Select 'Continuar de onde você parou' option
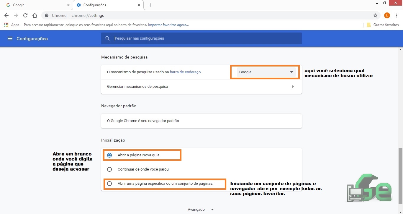403x214 pixels. pyautogui.click(x=109, y=169)
